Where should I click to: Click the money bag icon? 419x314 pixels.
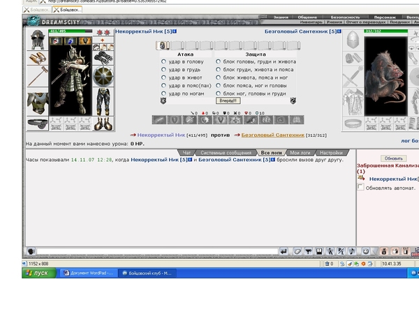[384, 251]
